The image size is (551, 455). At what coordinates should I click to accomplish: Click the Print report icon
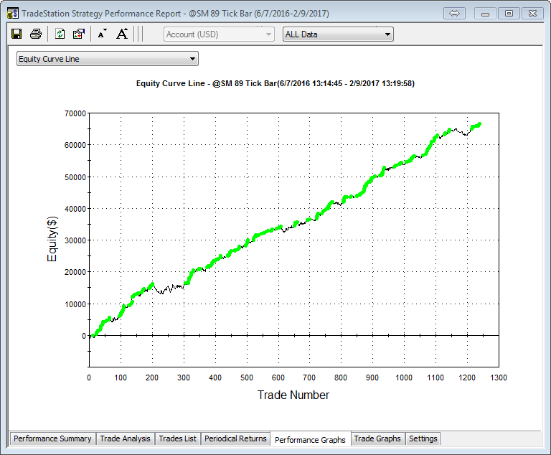[35, 34]
